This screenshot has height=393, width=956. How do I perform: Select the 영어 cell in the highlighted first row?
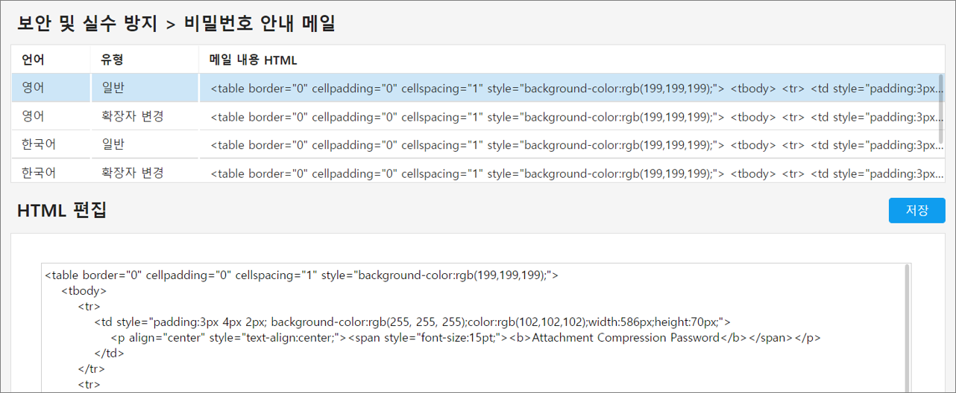point(33,88)
